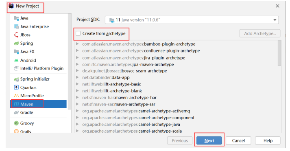Screen dimensions: 290x151
Task: Click the MicroProfile icon
Action: click(16, 96)
